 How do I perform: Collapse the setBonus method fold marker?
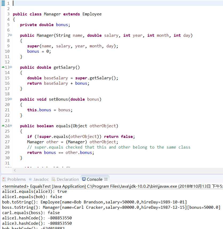pos(11,99)
